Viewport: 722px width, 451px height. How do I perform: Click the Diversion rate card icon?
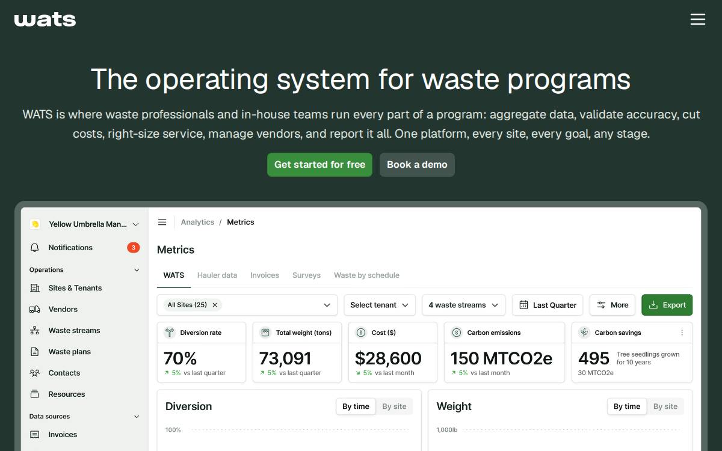(x=169, y=333)
